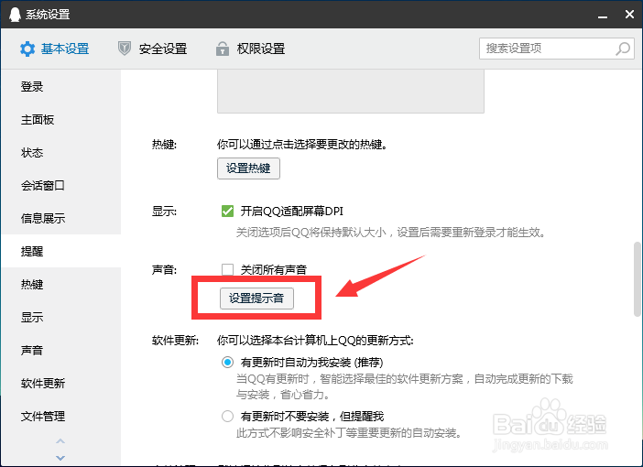Click the gear icon beside 基本设置
643x467 pixels.
click(27, 49)
